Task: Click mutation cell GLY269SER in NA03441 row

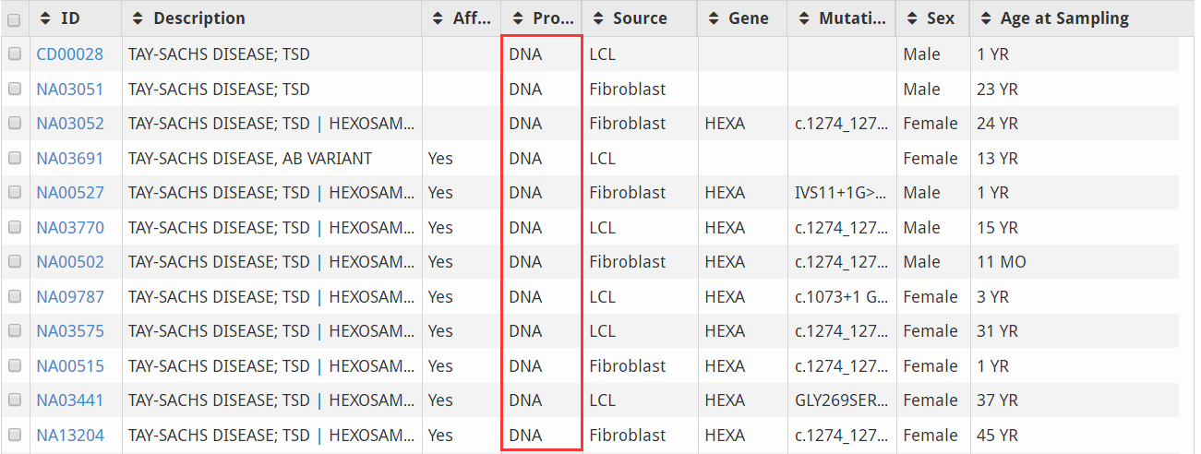Action: coord(841,400)
